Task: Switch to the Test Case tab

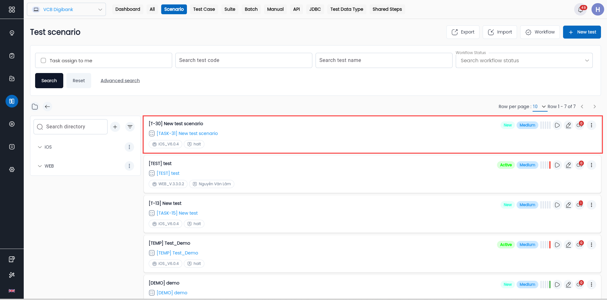Action: tap(204, 9)
